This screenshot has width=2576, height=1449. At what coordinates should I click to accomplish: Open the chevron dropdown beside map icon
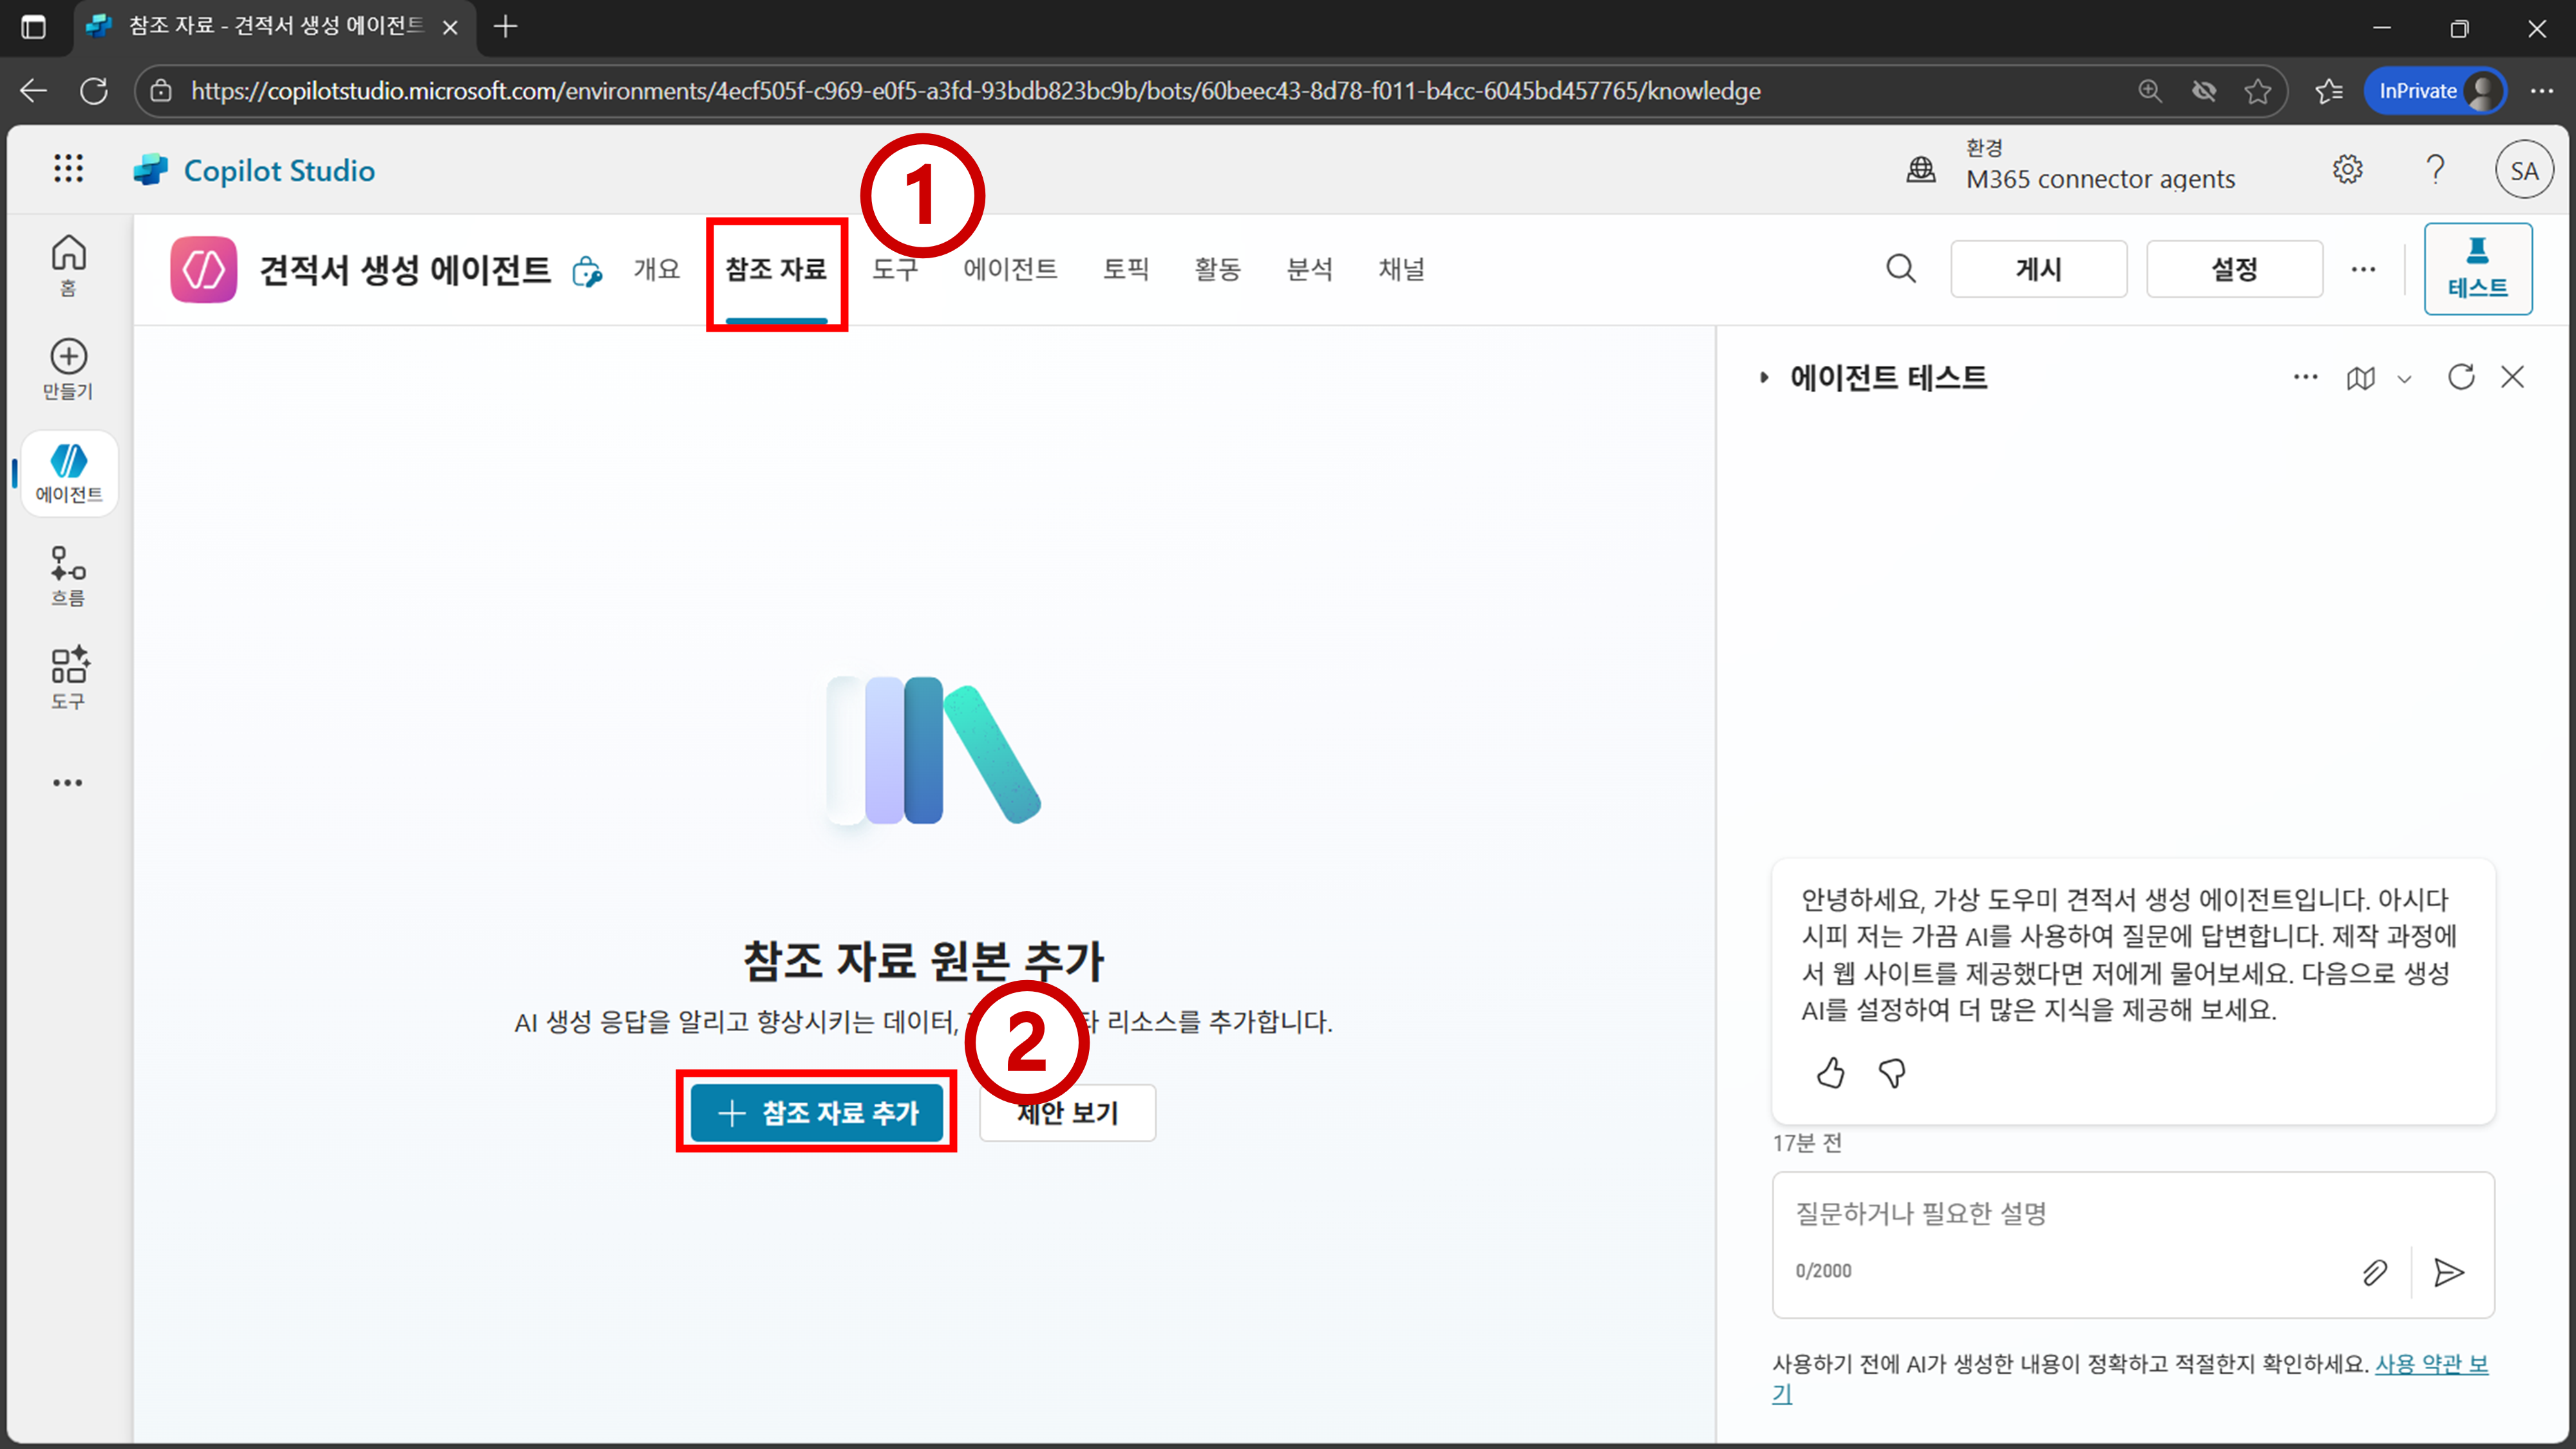click(2405, 379)
